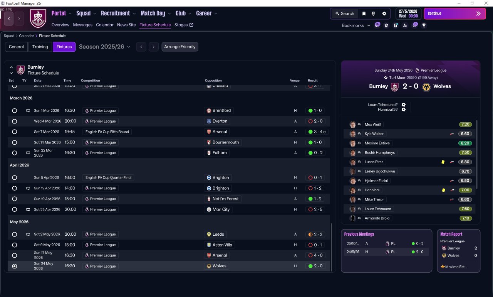Select the Brentford fixture radio button
The image size is (493, 297).
tap(15, 111)
